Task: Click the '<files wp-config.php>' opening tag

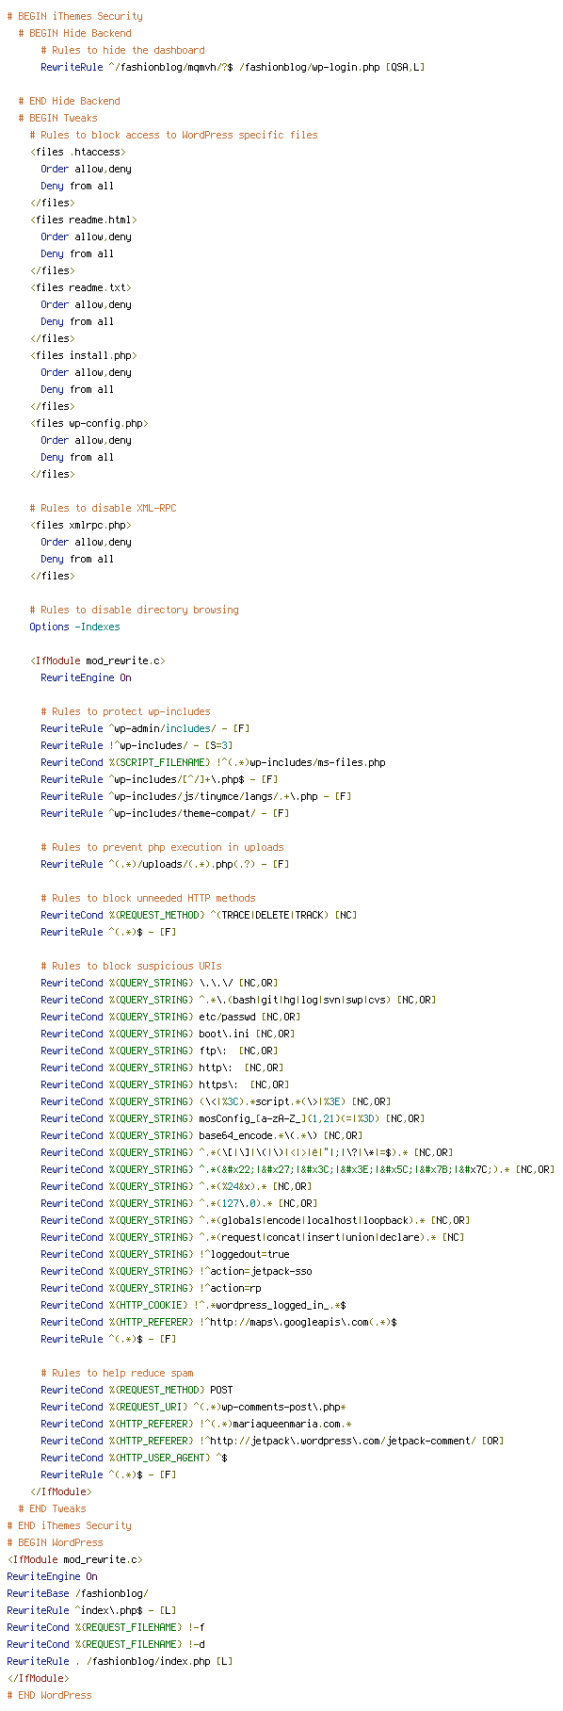Action: 88,423
